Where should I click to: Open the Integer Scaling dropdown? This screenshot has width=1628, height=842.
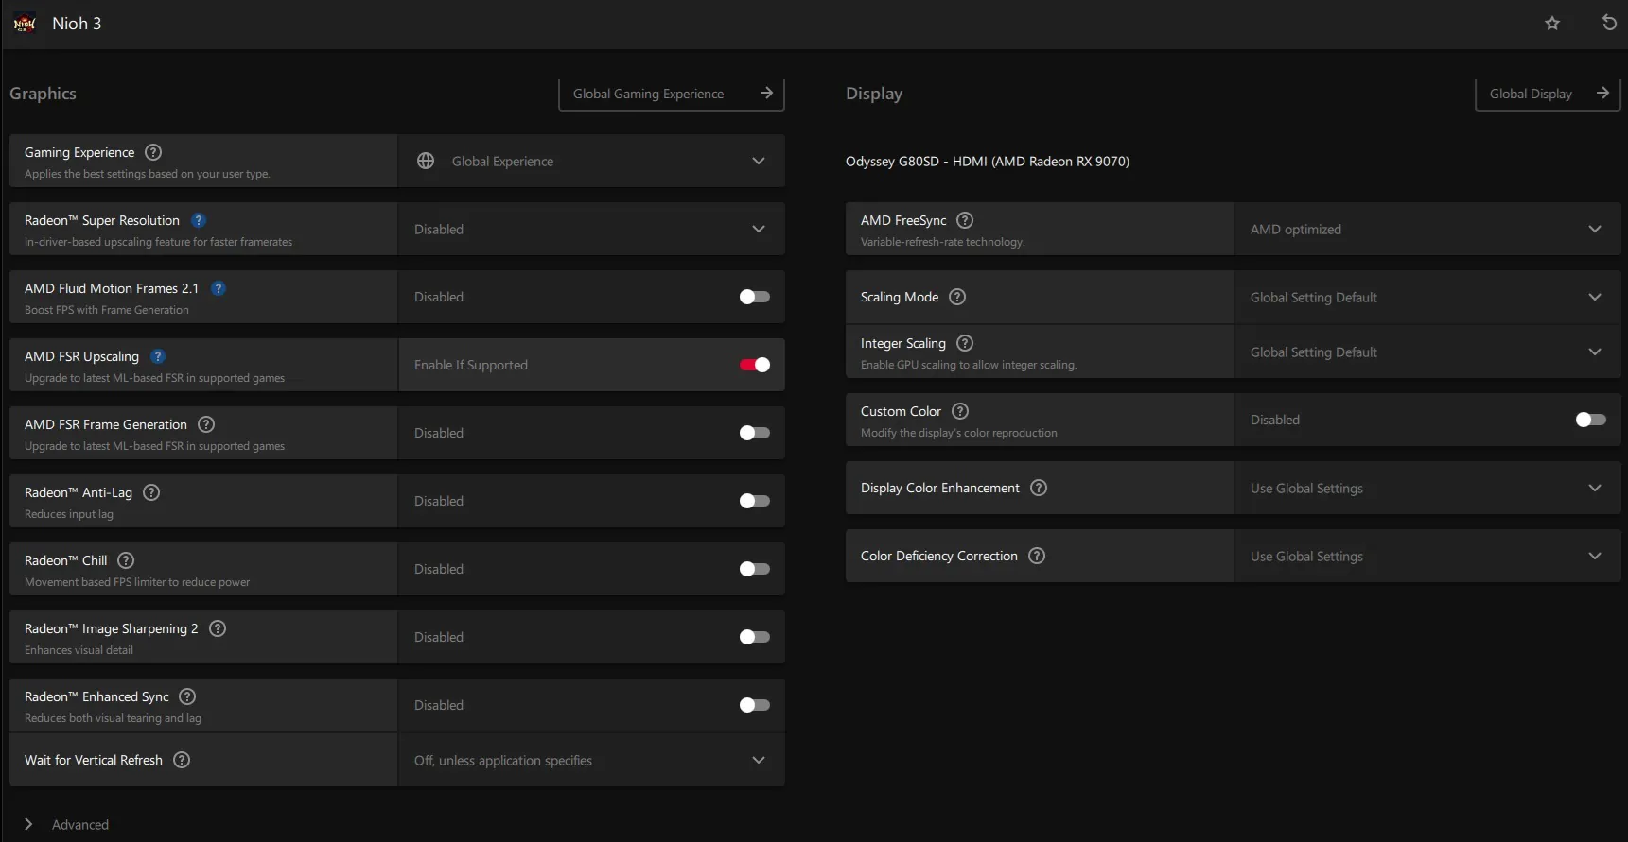pos(1427,352)
